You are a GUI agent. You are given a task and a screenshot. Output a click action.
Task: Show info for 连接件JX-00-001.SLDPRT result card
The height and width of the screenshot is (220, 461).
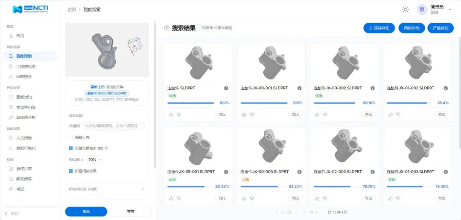[x=299, y=88]
